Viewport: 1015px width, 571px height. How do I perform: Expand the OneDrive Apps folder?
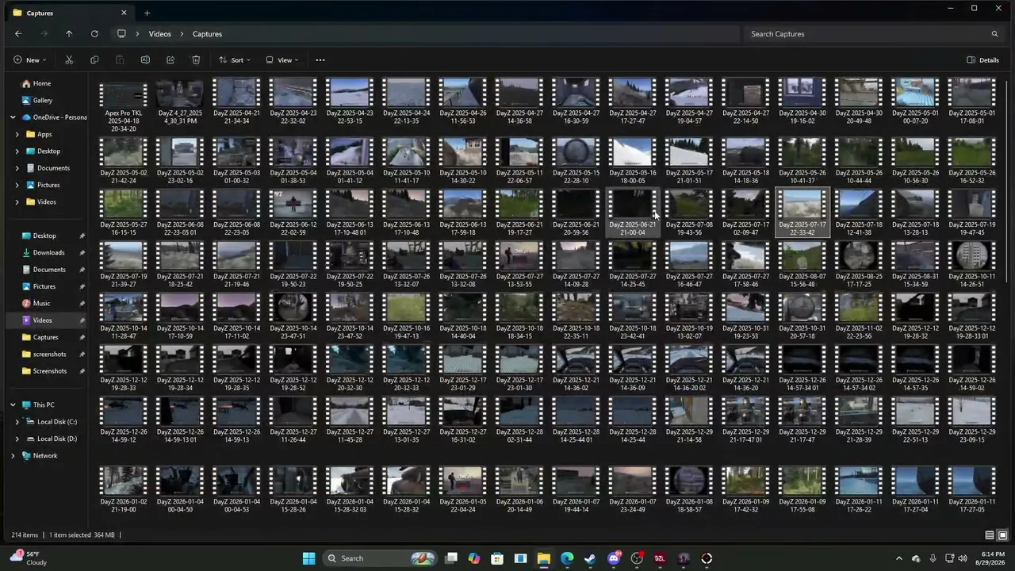tap(17, 135)
